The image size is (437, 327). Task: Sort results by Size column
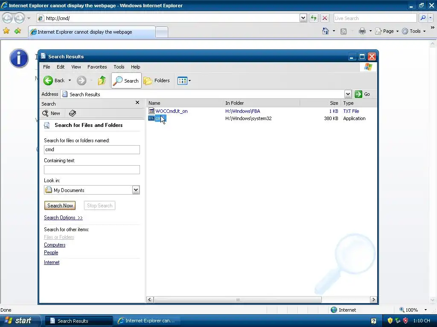[320, 103]
